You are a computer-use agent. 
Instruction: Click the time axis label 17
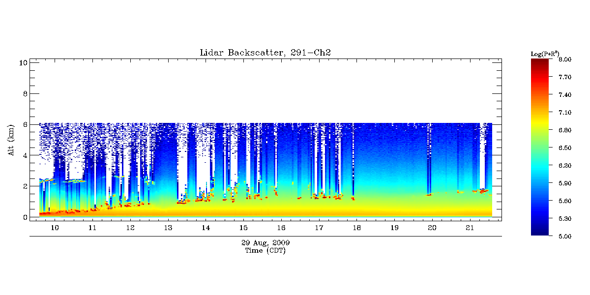(319, 228)
